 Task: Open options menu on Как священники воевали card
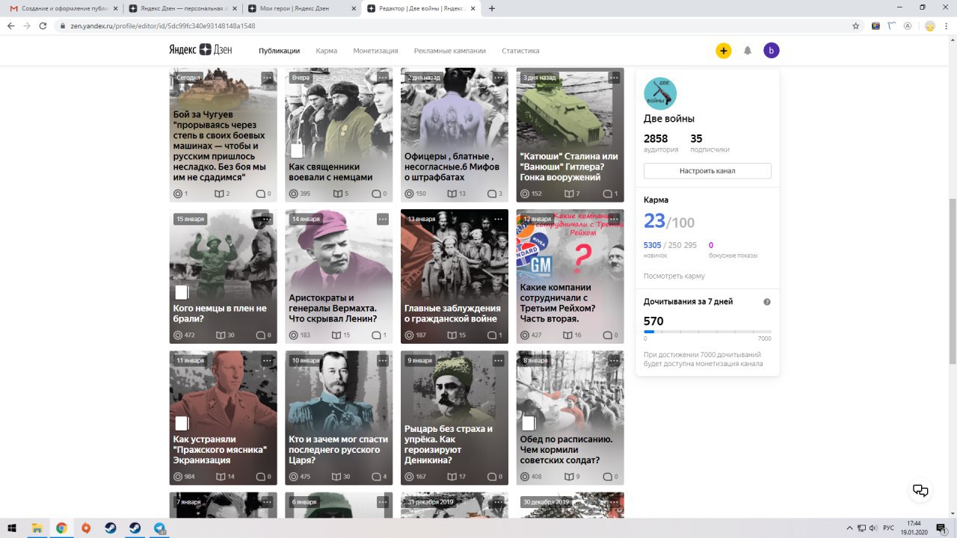pos(383,78)
